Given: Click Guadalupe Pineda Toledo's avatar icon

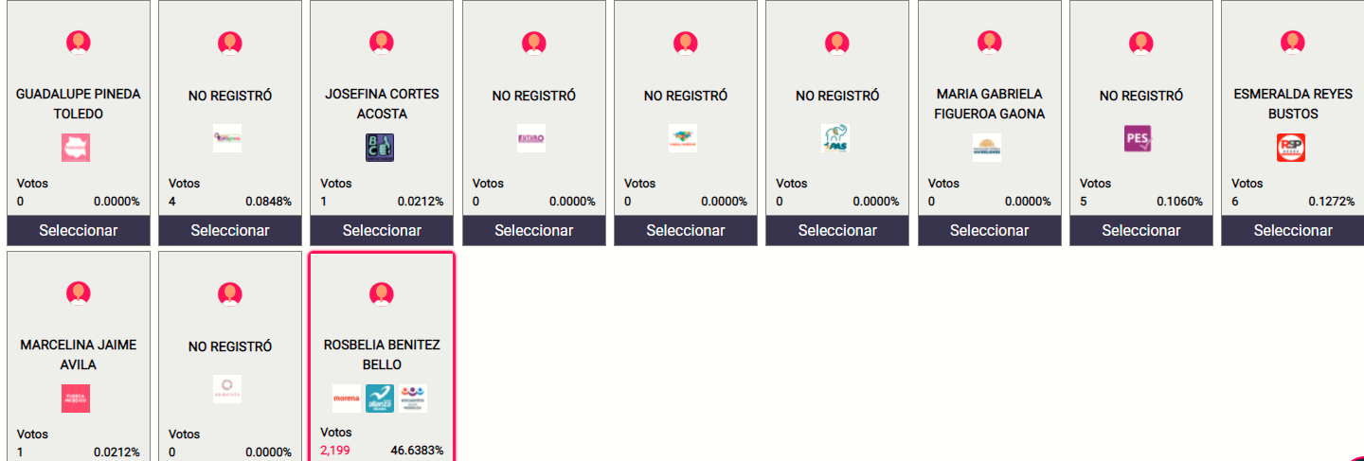Looking at the screenshot, I should (79, 43).
